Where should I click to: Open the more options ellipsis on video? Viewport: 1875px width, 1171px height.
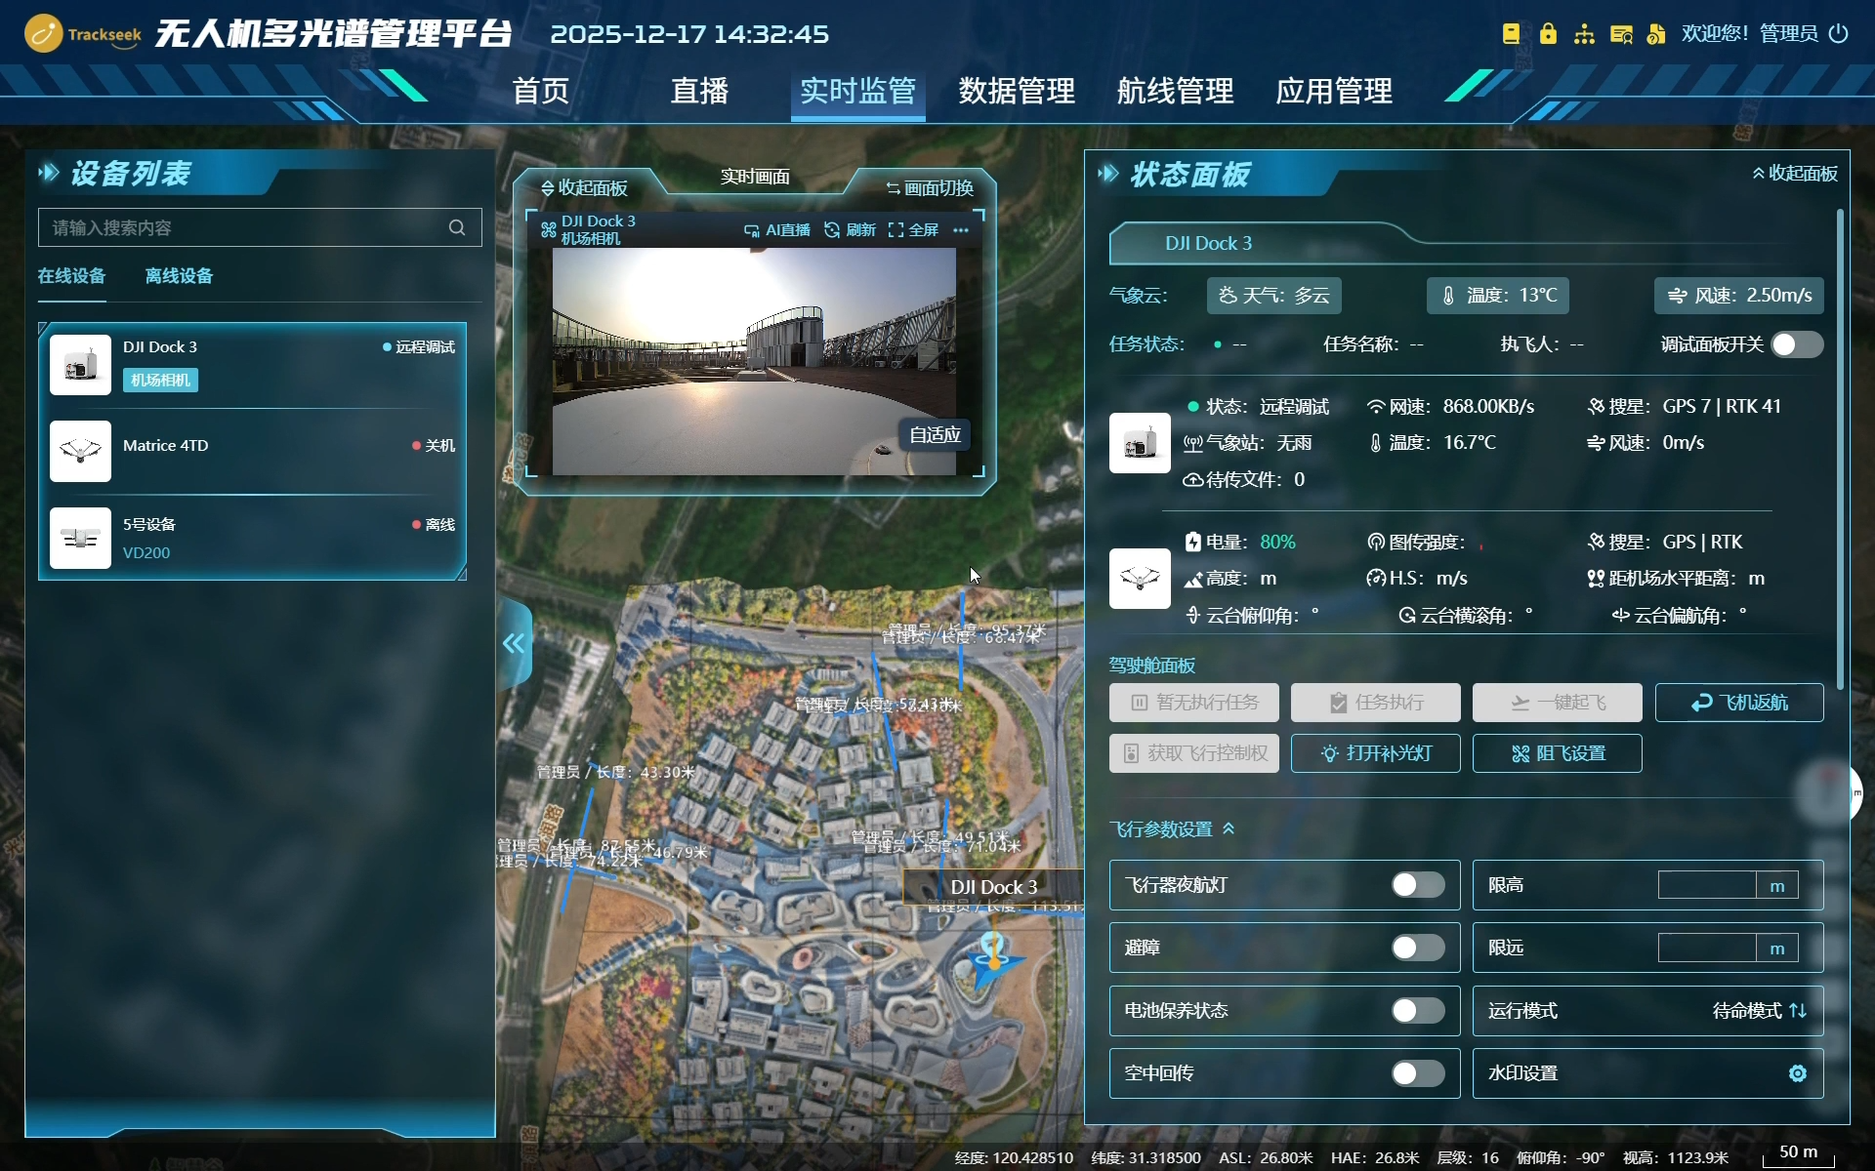(x=961, y=230)
